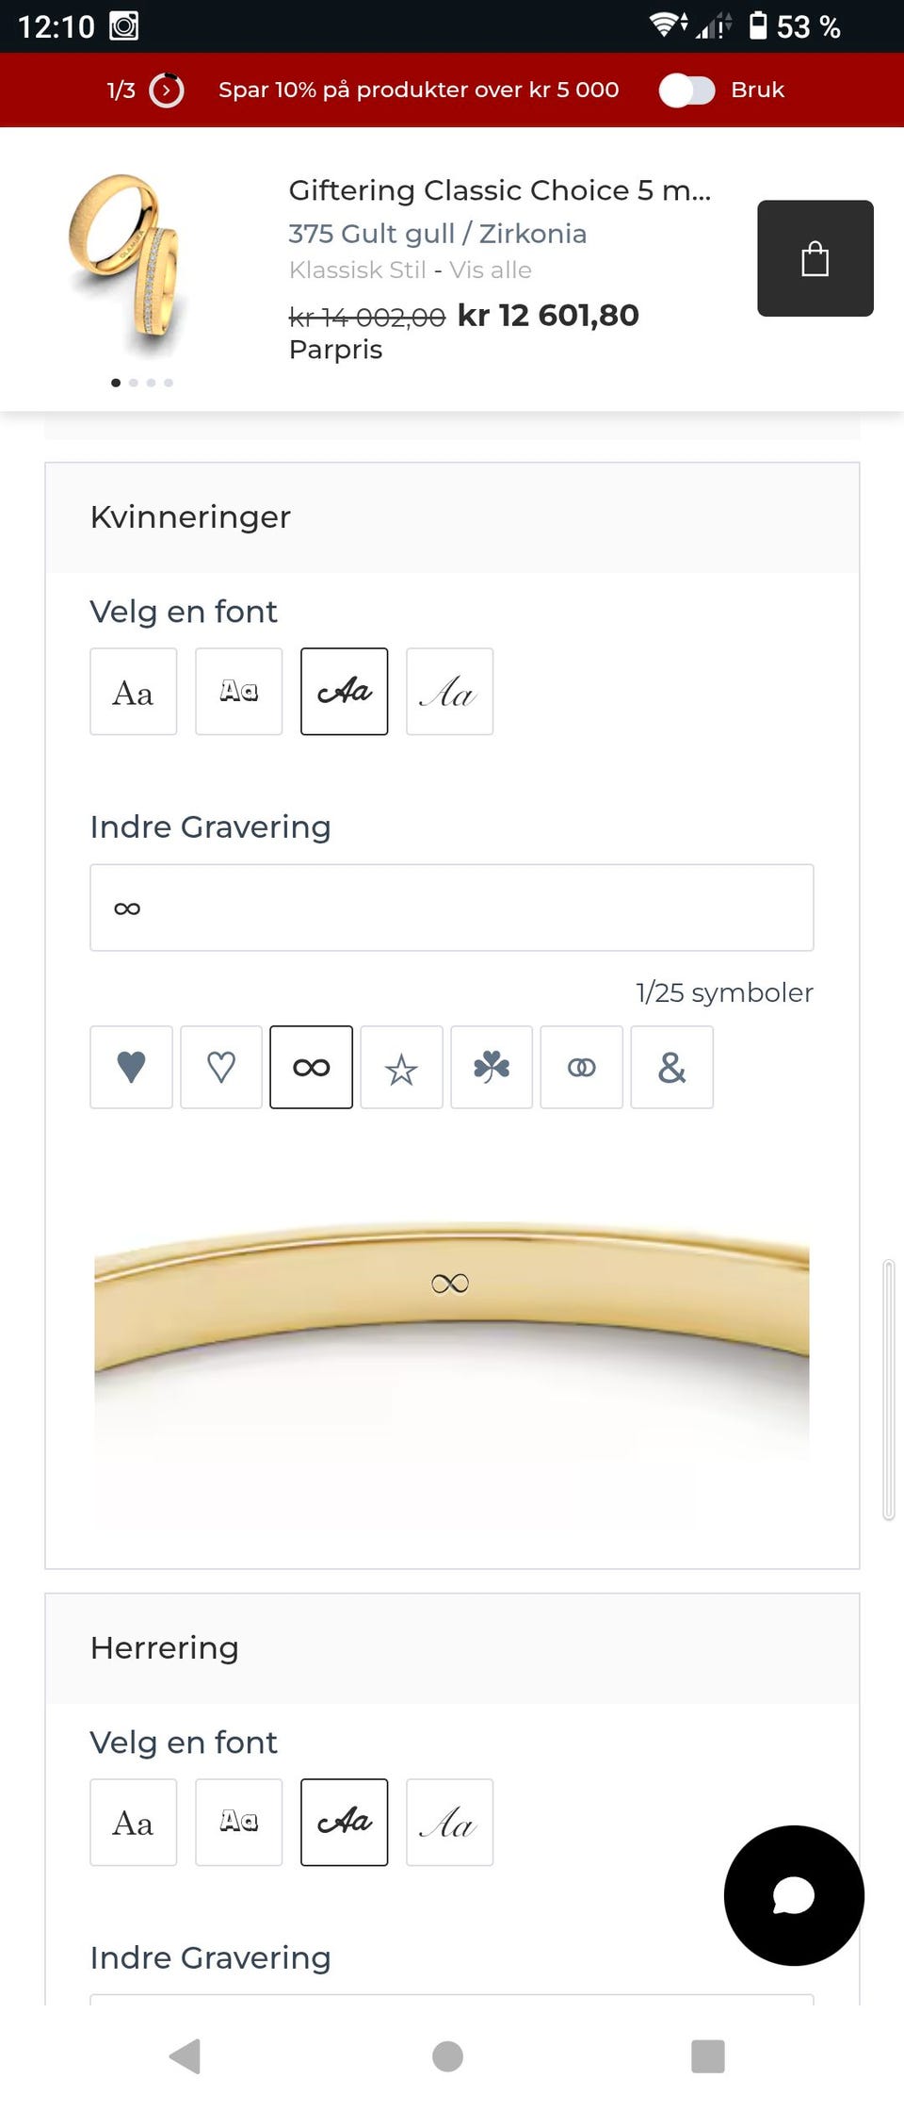Image resolution: width=904 pixels, height=2111 pixels.
Task: Add the star symbol to the engraving
Action: 401,1068
